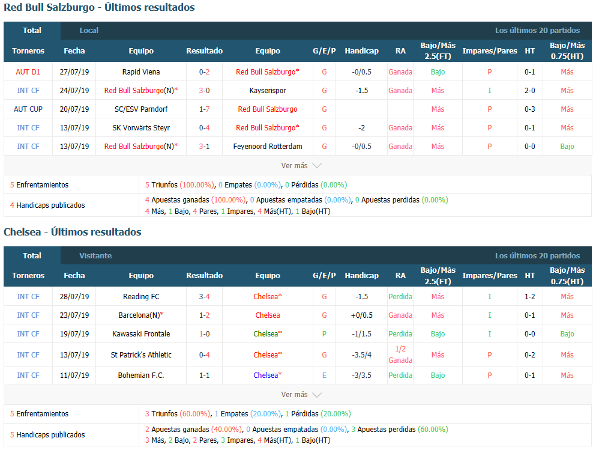Switch to the Local tab
596x450 pixels.
(x=89, y=31)
